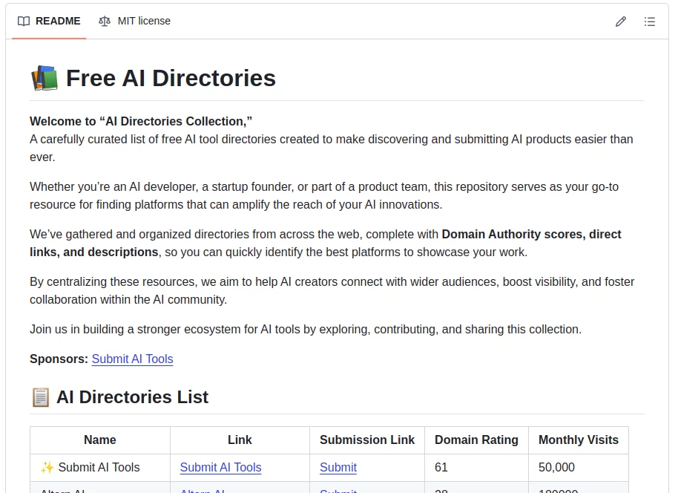
Task: Click the book icon beside README
Action: click(22, 21)
